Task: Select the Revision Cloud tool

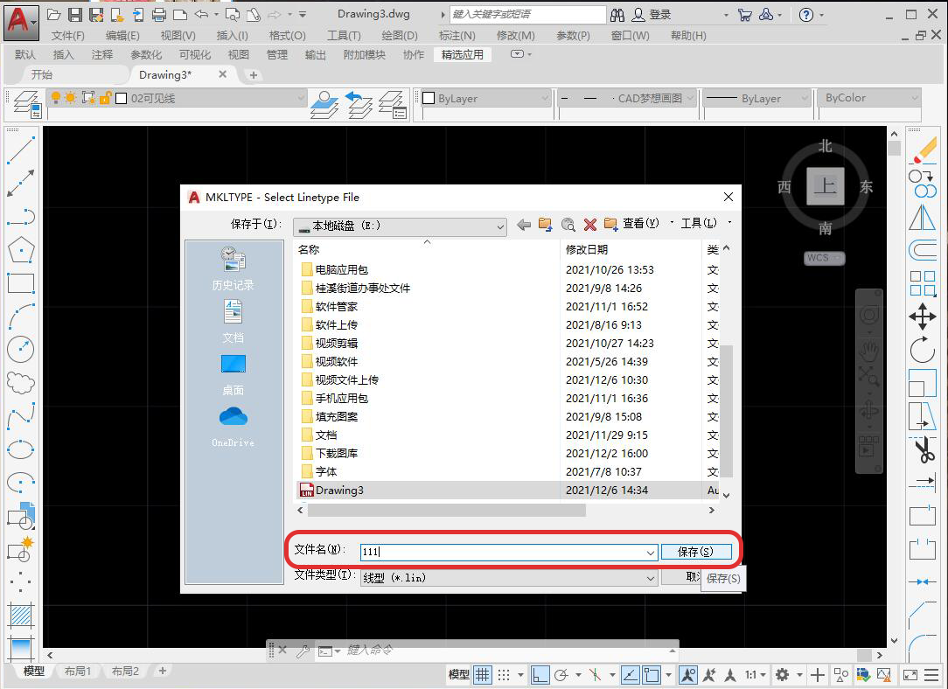Action: click(x=21, y=383)
